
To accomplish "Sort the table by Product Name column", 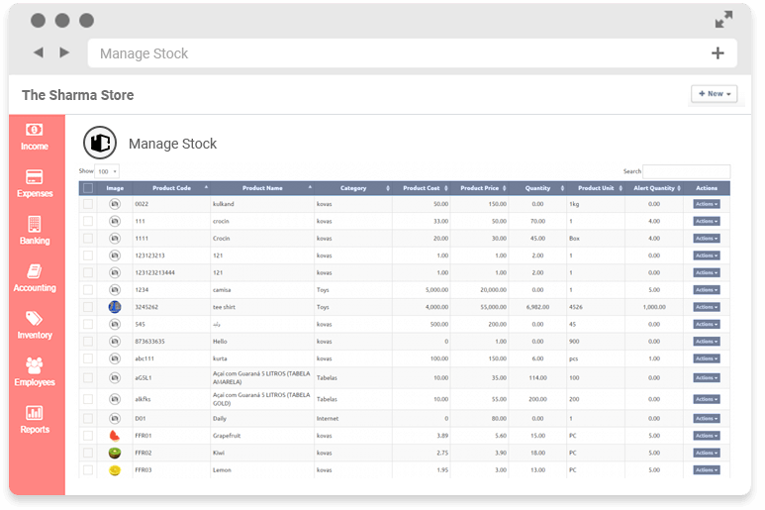I will coord(262,188).
